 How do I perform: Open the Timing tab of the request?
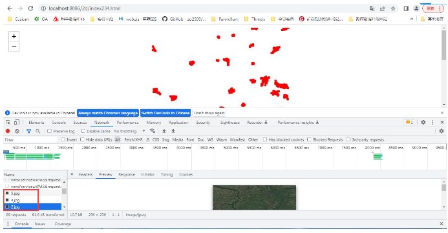pyautogui.click(x=167, y=174)
